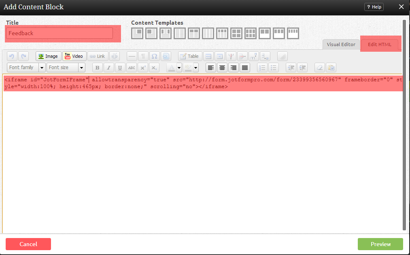Click the table row properties icon

coord(208,56)
